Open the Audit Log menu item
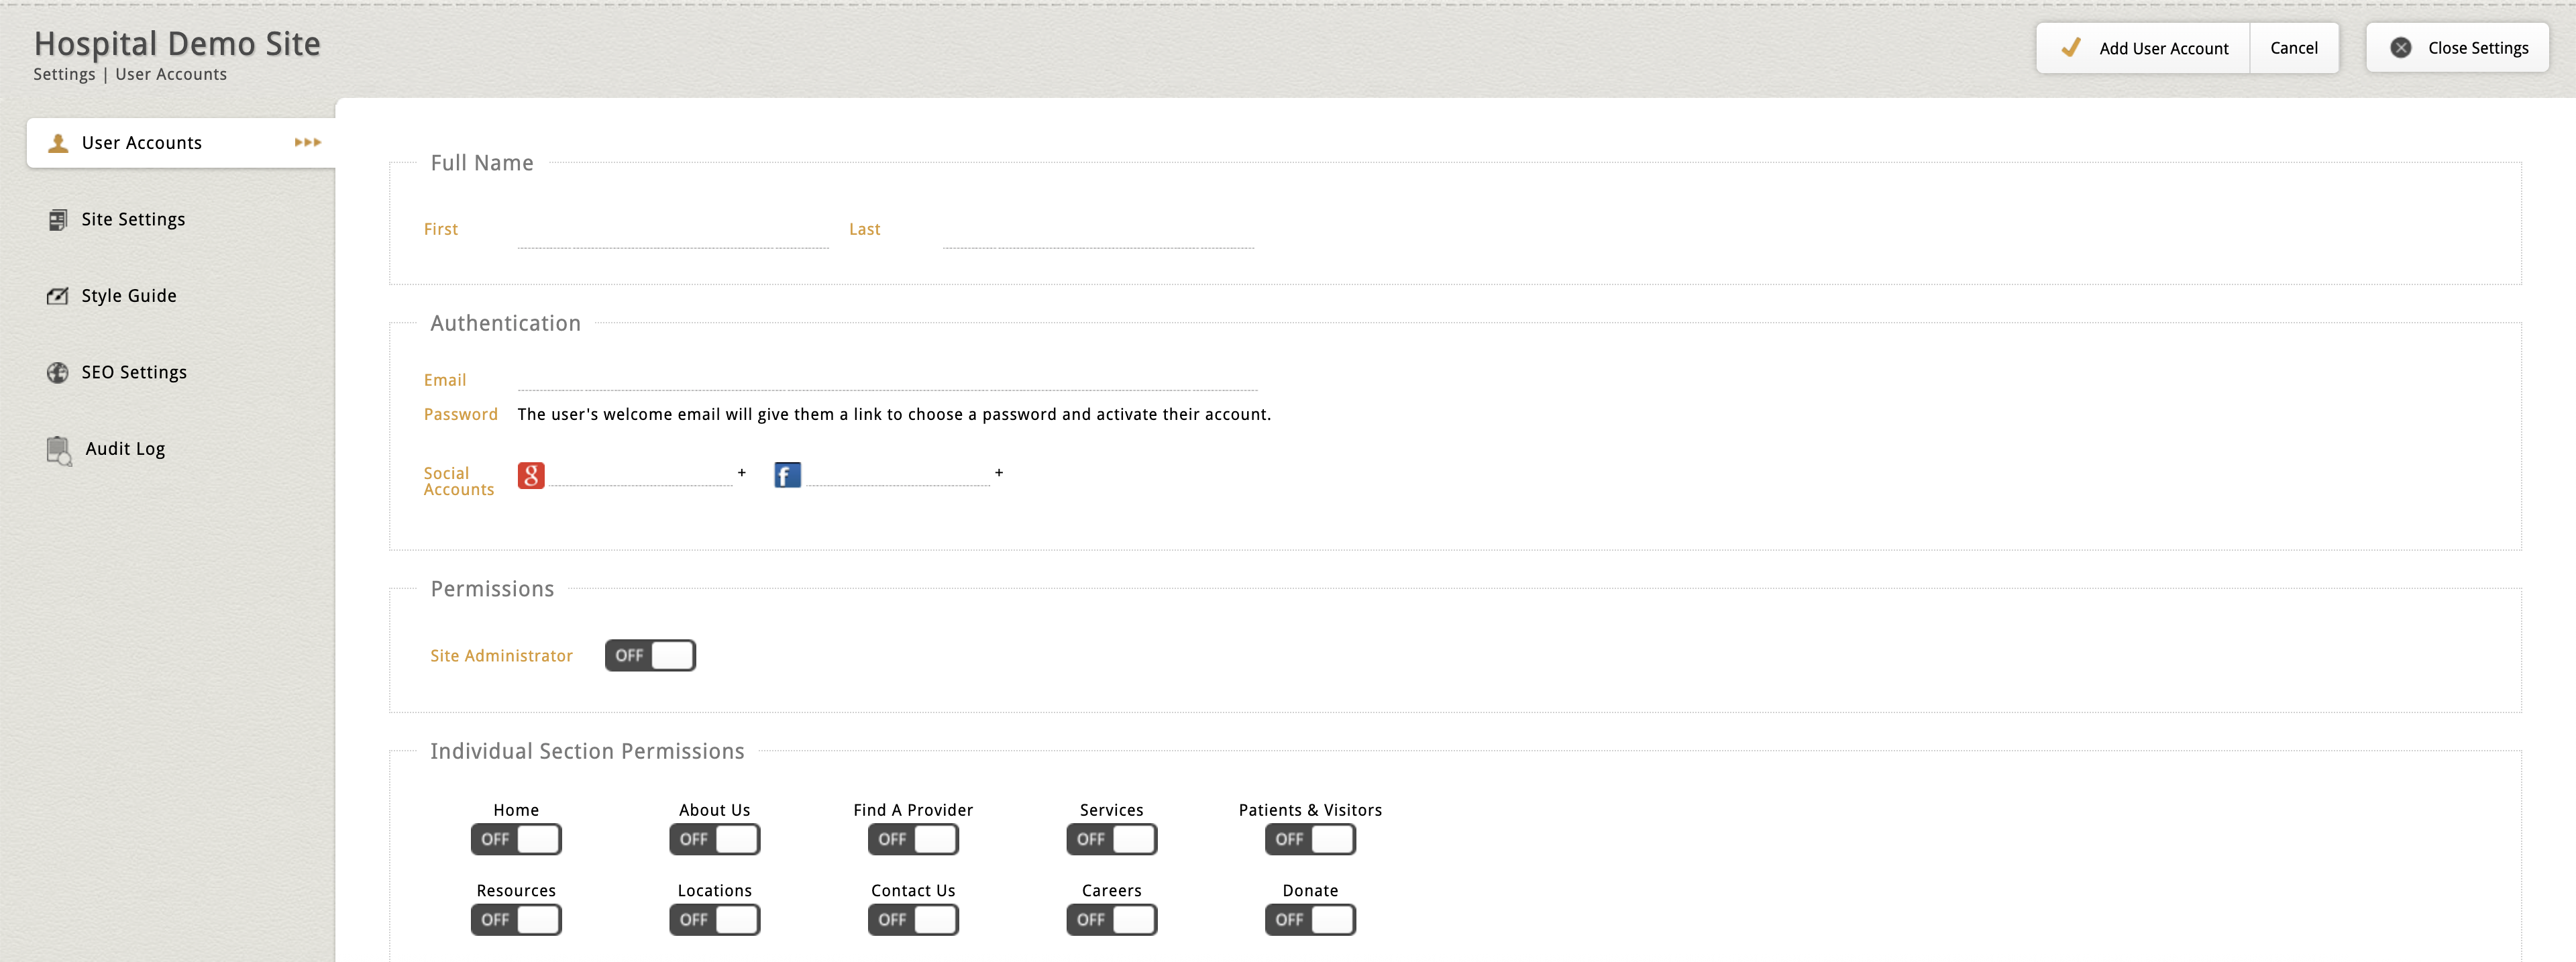Image resolution: width=2576 pixels, height=962 pixels. pyautogui.click(x=125, y=449)
